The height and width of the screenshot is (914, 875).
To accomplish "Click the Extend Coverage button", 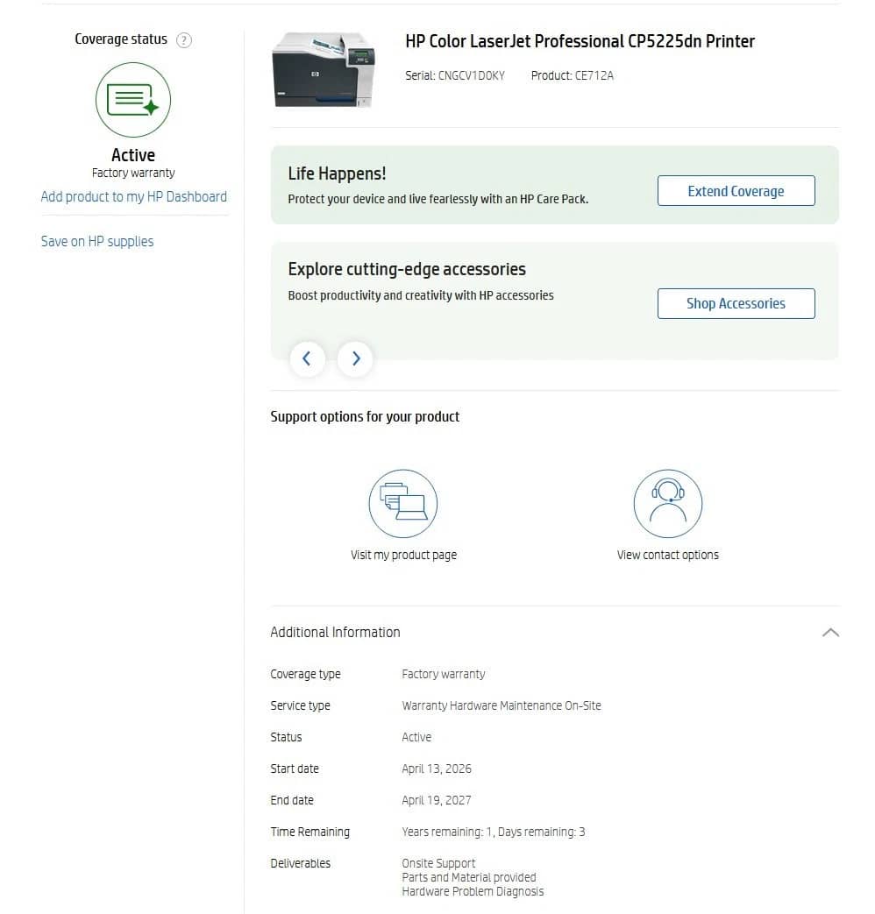I will point(736,191).
